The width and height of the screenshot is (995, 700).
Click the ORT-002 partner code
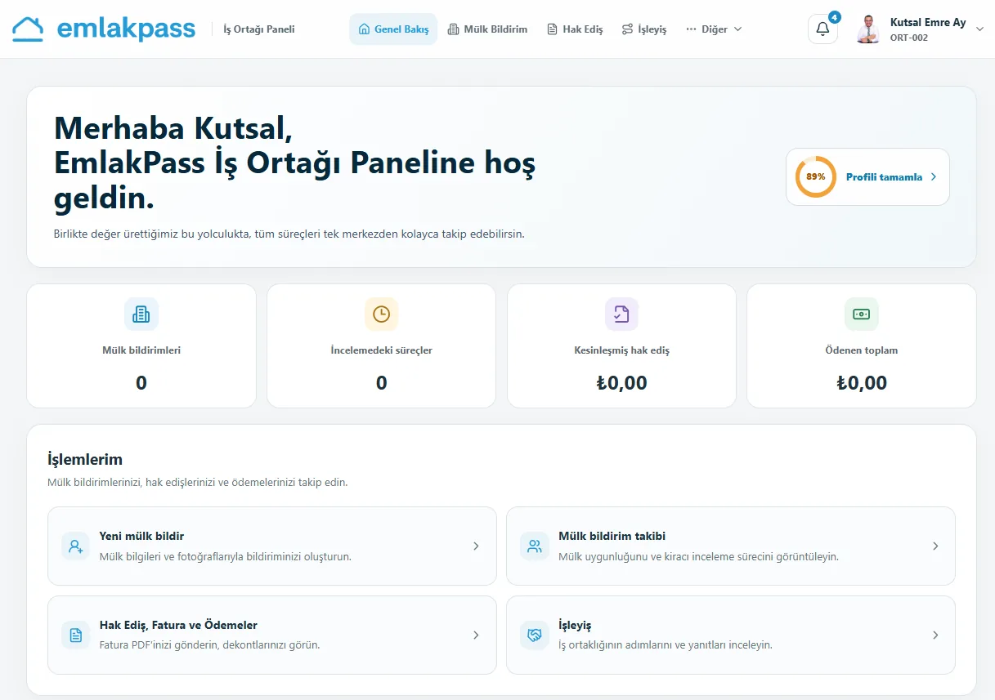click(909, 38)
